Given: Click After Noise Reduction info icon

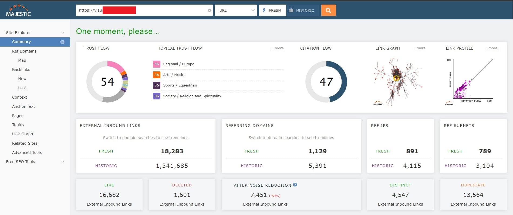Looking at the screenshot, I should (x=295, y=185).
